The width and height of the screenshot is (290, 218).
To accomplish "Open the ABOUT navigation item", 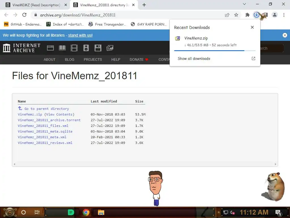I will pos(50,60).
